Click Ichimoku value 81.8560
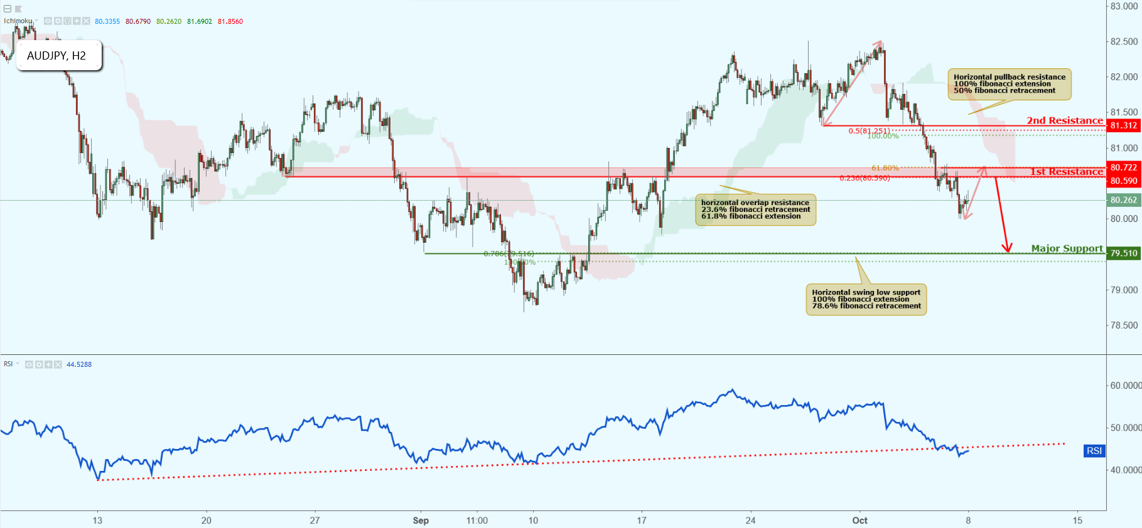 click(x=230, y=21)
